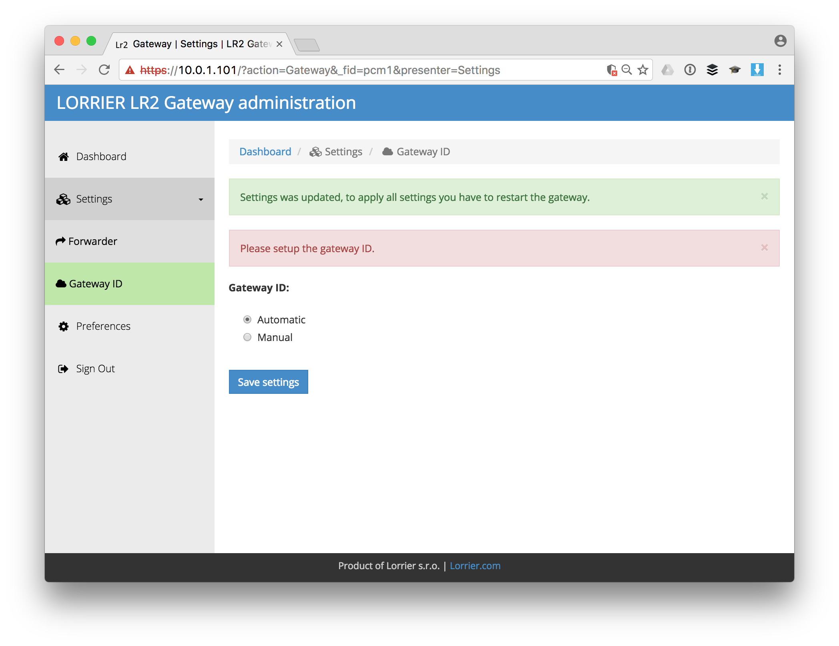Click the Gateway ID breadcrumb text
The width and height of the screenshot is (839, 646).
[x=424, y=152]
